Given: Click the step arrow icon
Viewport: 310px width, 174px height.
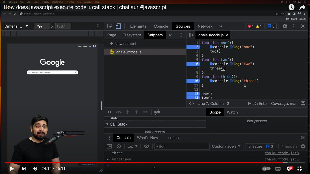Looking at the screenshot, I should pyautogui.click(x=145, y=112).
